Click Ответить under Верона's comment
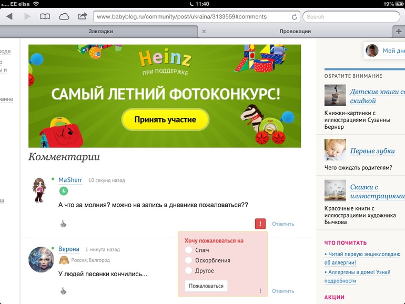 click(x=283, y=291)
